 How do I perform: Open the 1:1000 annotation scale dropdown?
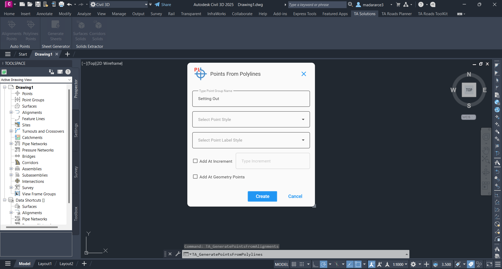(400, 264)
